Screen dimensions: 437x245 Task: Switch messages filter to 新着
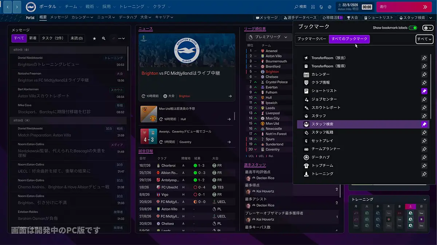33,38
